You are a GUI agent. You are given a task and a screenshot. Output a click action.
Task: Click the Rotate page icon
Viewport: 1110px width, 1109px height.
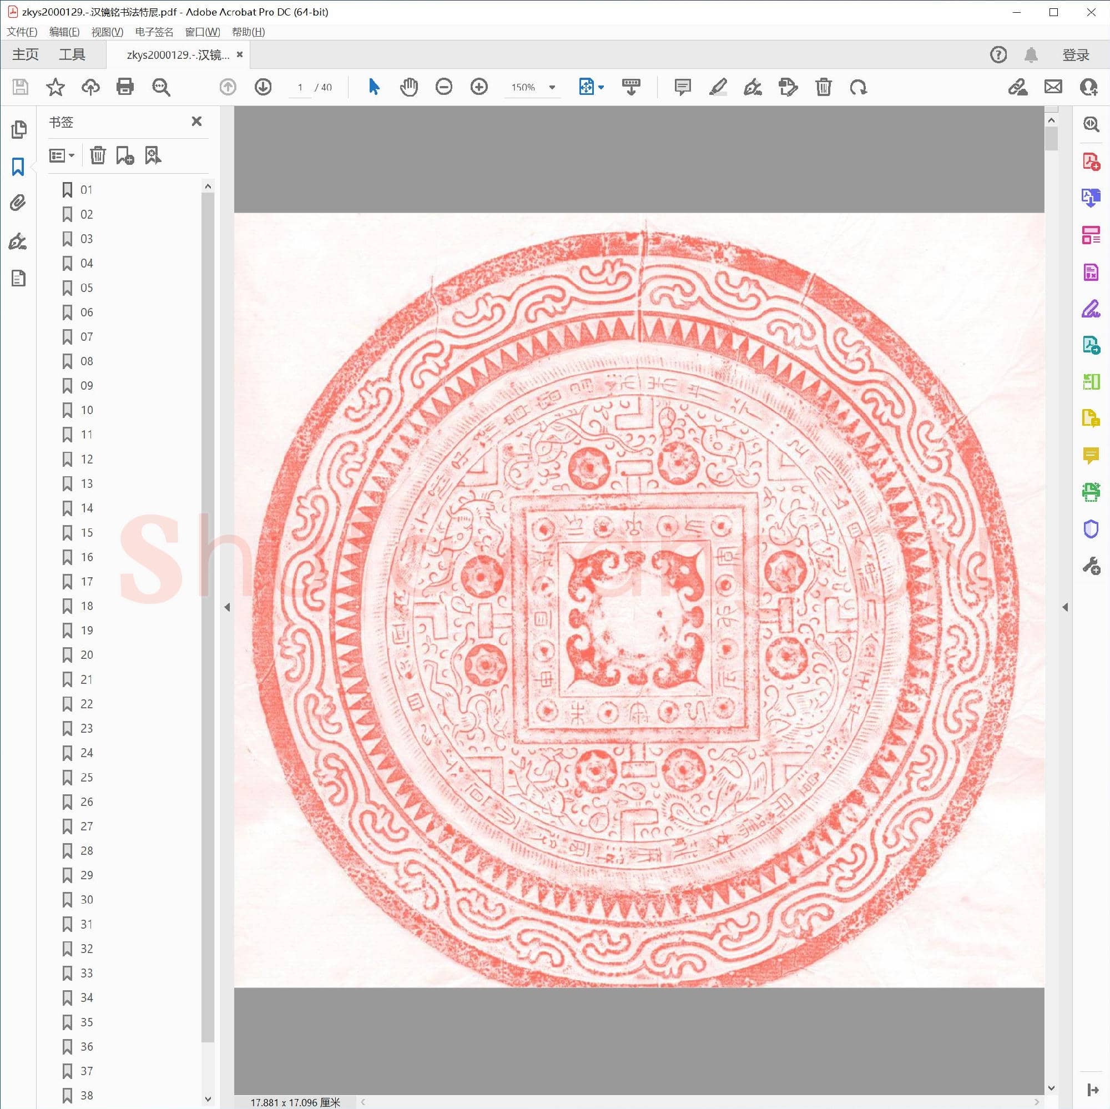click(x=858, y=87)
